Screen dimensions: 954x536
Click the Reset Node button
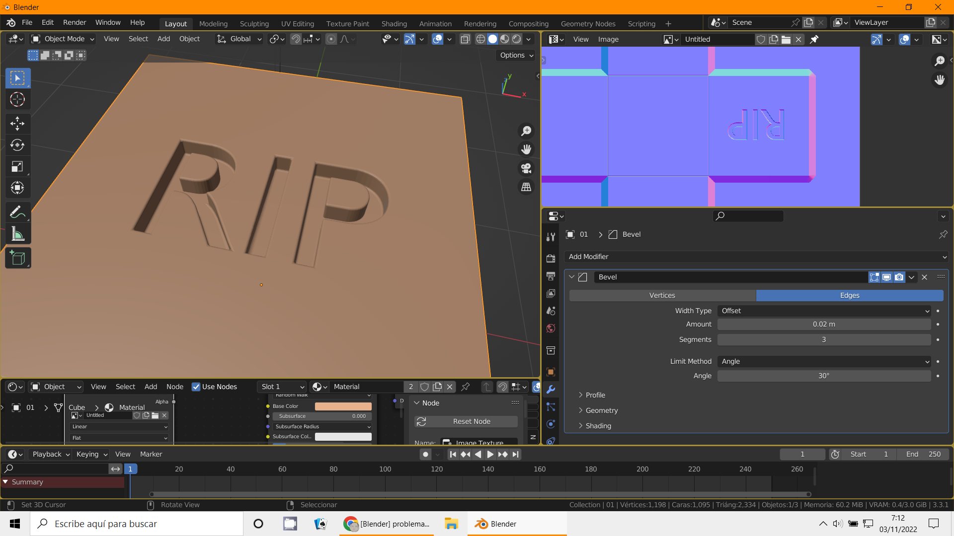coord(466,421)
